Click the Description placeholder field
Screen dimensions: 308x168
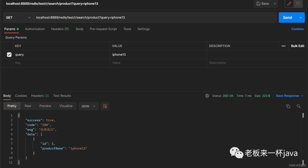coord(257,63)
